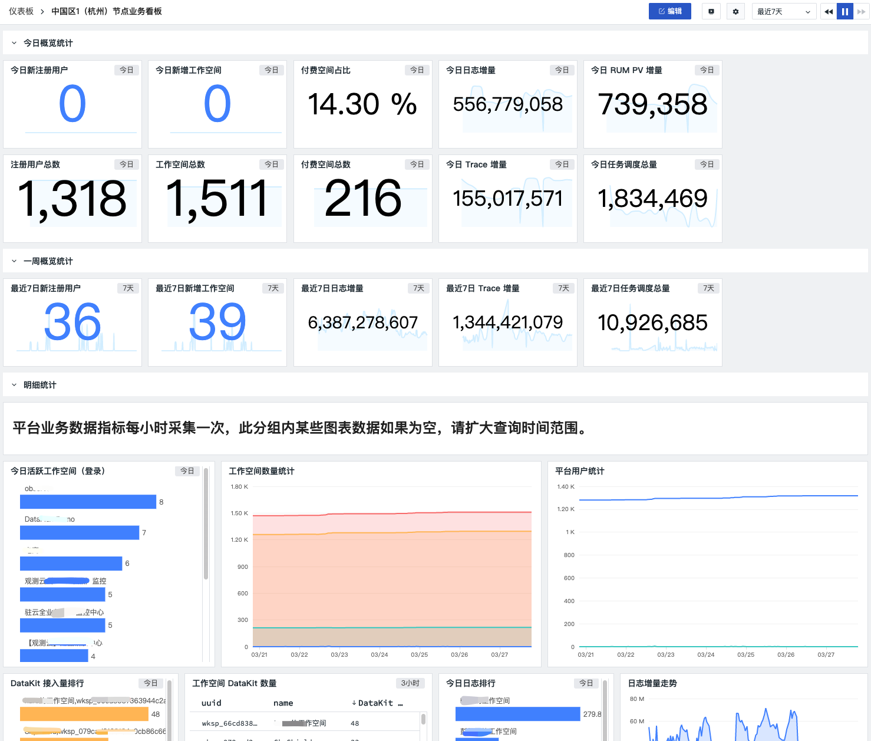Collapse the 一周概览统计 section

click(x=14, y=261)
